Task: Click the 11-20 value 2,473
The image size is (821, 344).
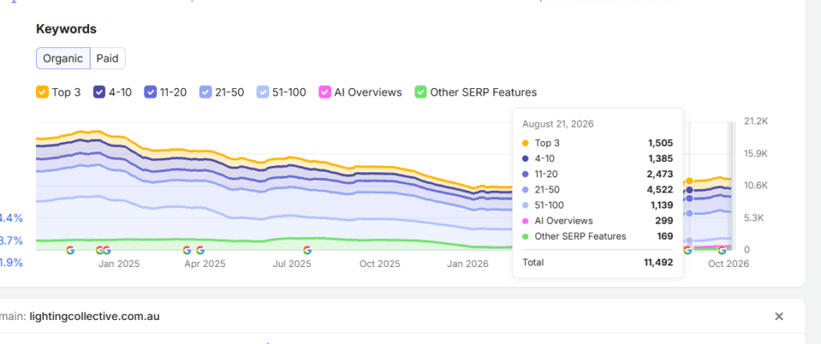Action: click(661, 174)
